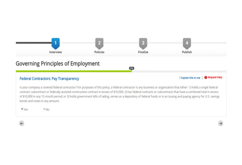Viewport: 242px width, 165px height.
Task: Click the Publish step label
Action: (187, 52)
